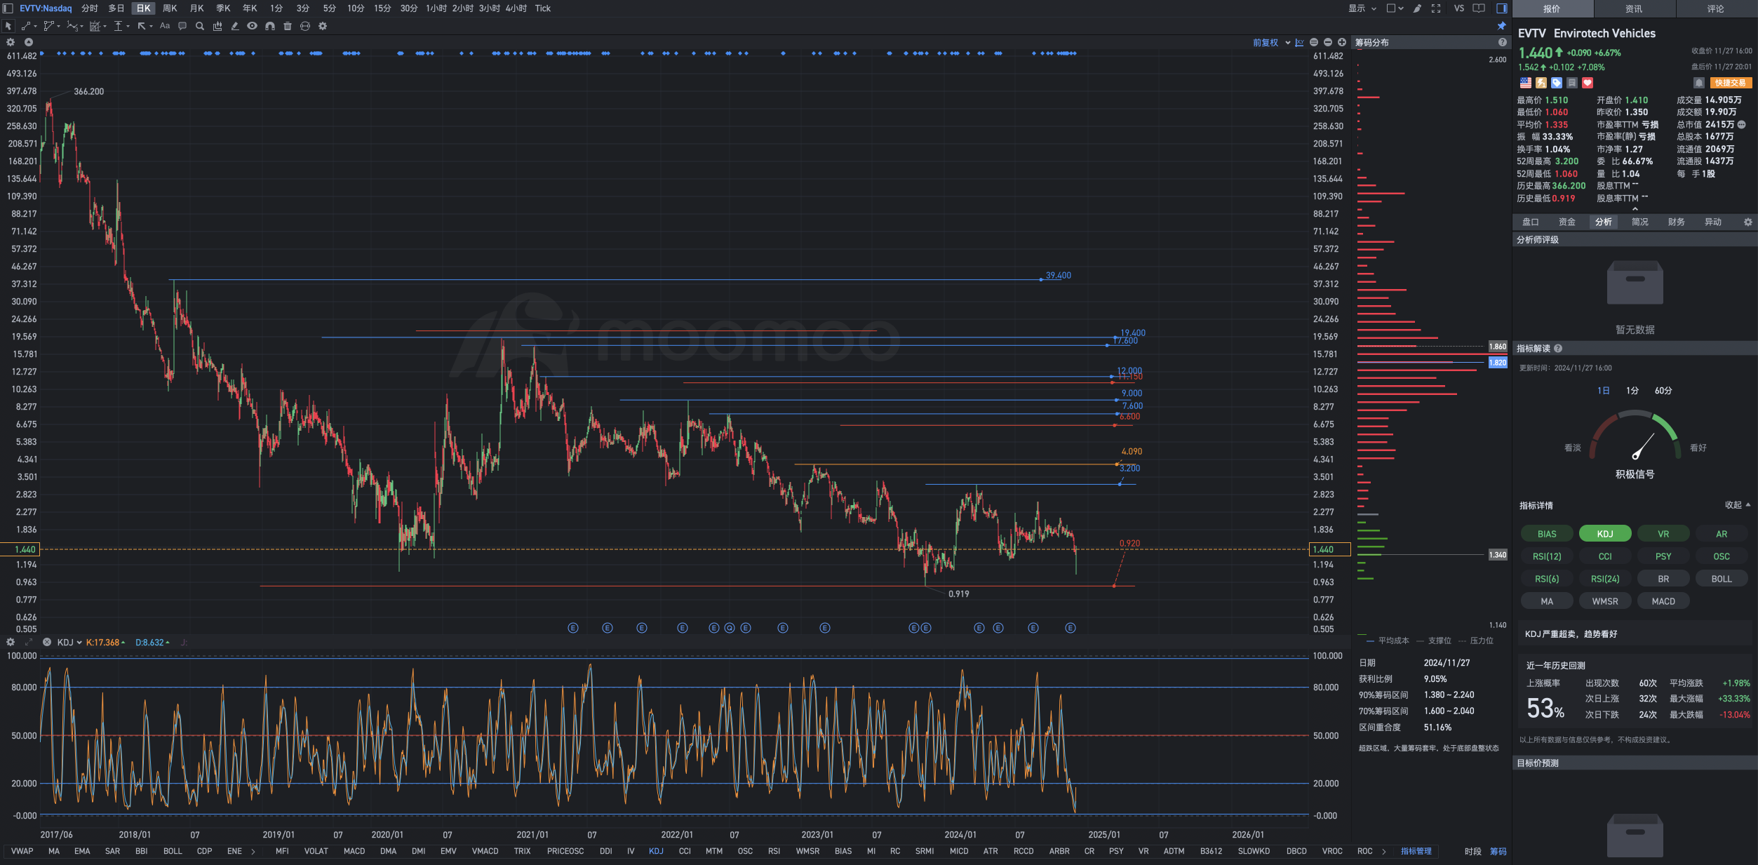Open the tutorial book icon
Image resolution: width=1758 pixels, height=865 pixels.
click(1479, 8)
